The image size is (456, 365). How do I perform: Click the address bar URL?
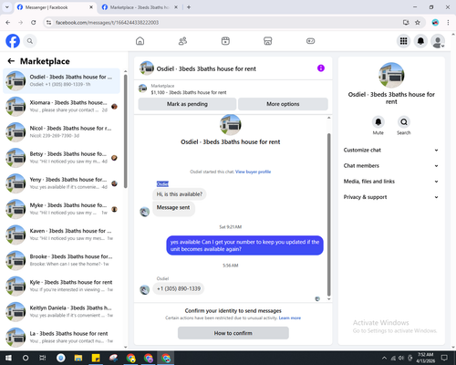point(108,23)
